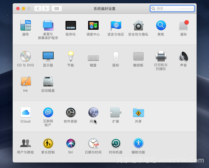This screenshot has width=209, height=168.
Task: Close the 系统偏好设置 window
Action: pos(18,9)
